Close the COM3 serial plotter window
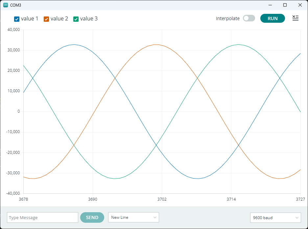This screenshot has height=229, width=308. tap(300, 5)
